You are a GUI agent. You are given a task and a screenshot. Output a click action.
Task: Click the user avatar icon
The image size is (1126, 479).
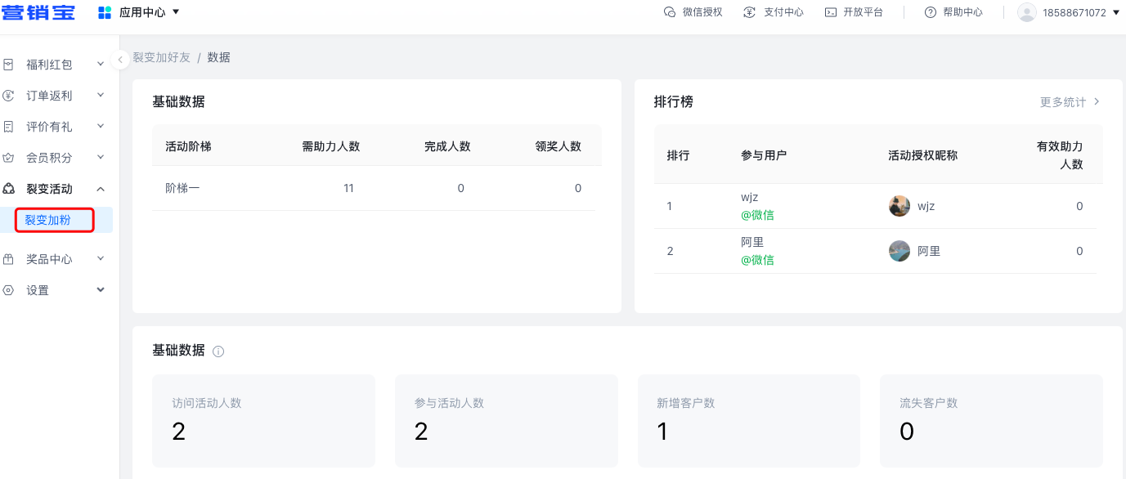1026,12
